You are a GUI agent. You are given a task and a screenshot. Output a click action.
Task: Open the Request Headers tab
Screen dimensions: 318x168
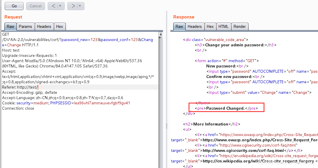click(44, 26)
